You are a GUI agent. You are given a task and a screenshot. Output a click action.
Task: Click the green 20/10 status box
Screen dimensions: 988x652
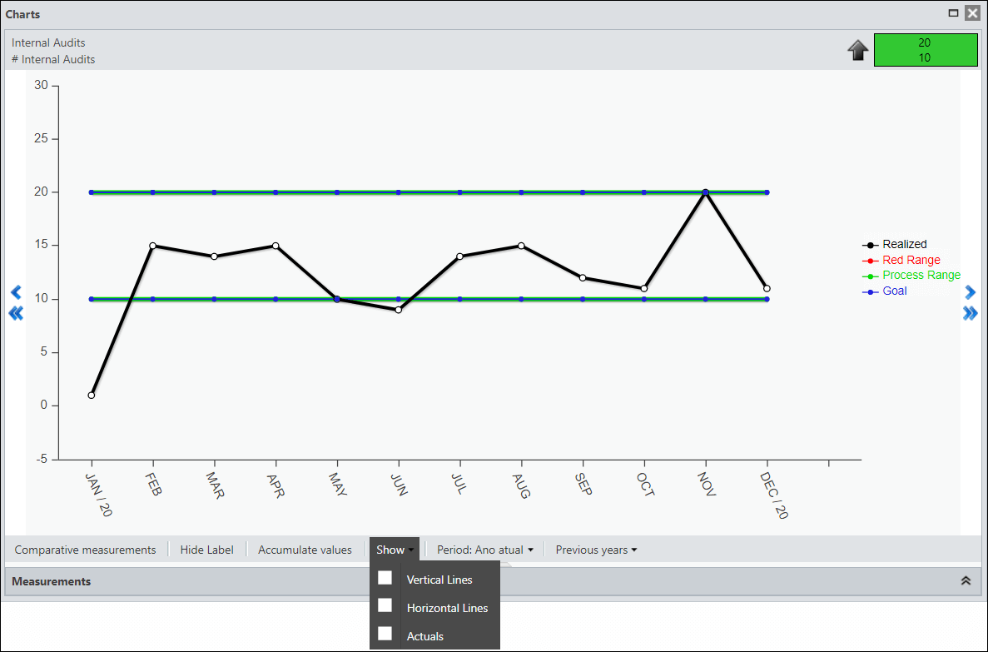[x=925, y=50]
